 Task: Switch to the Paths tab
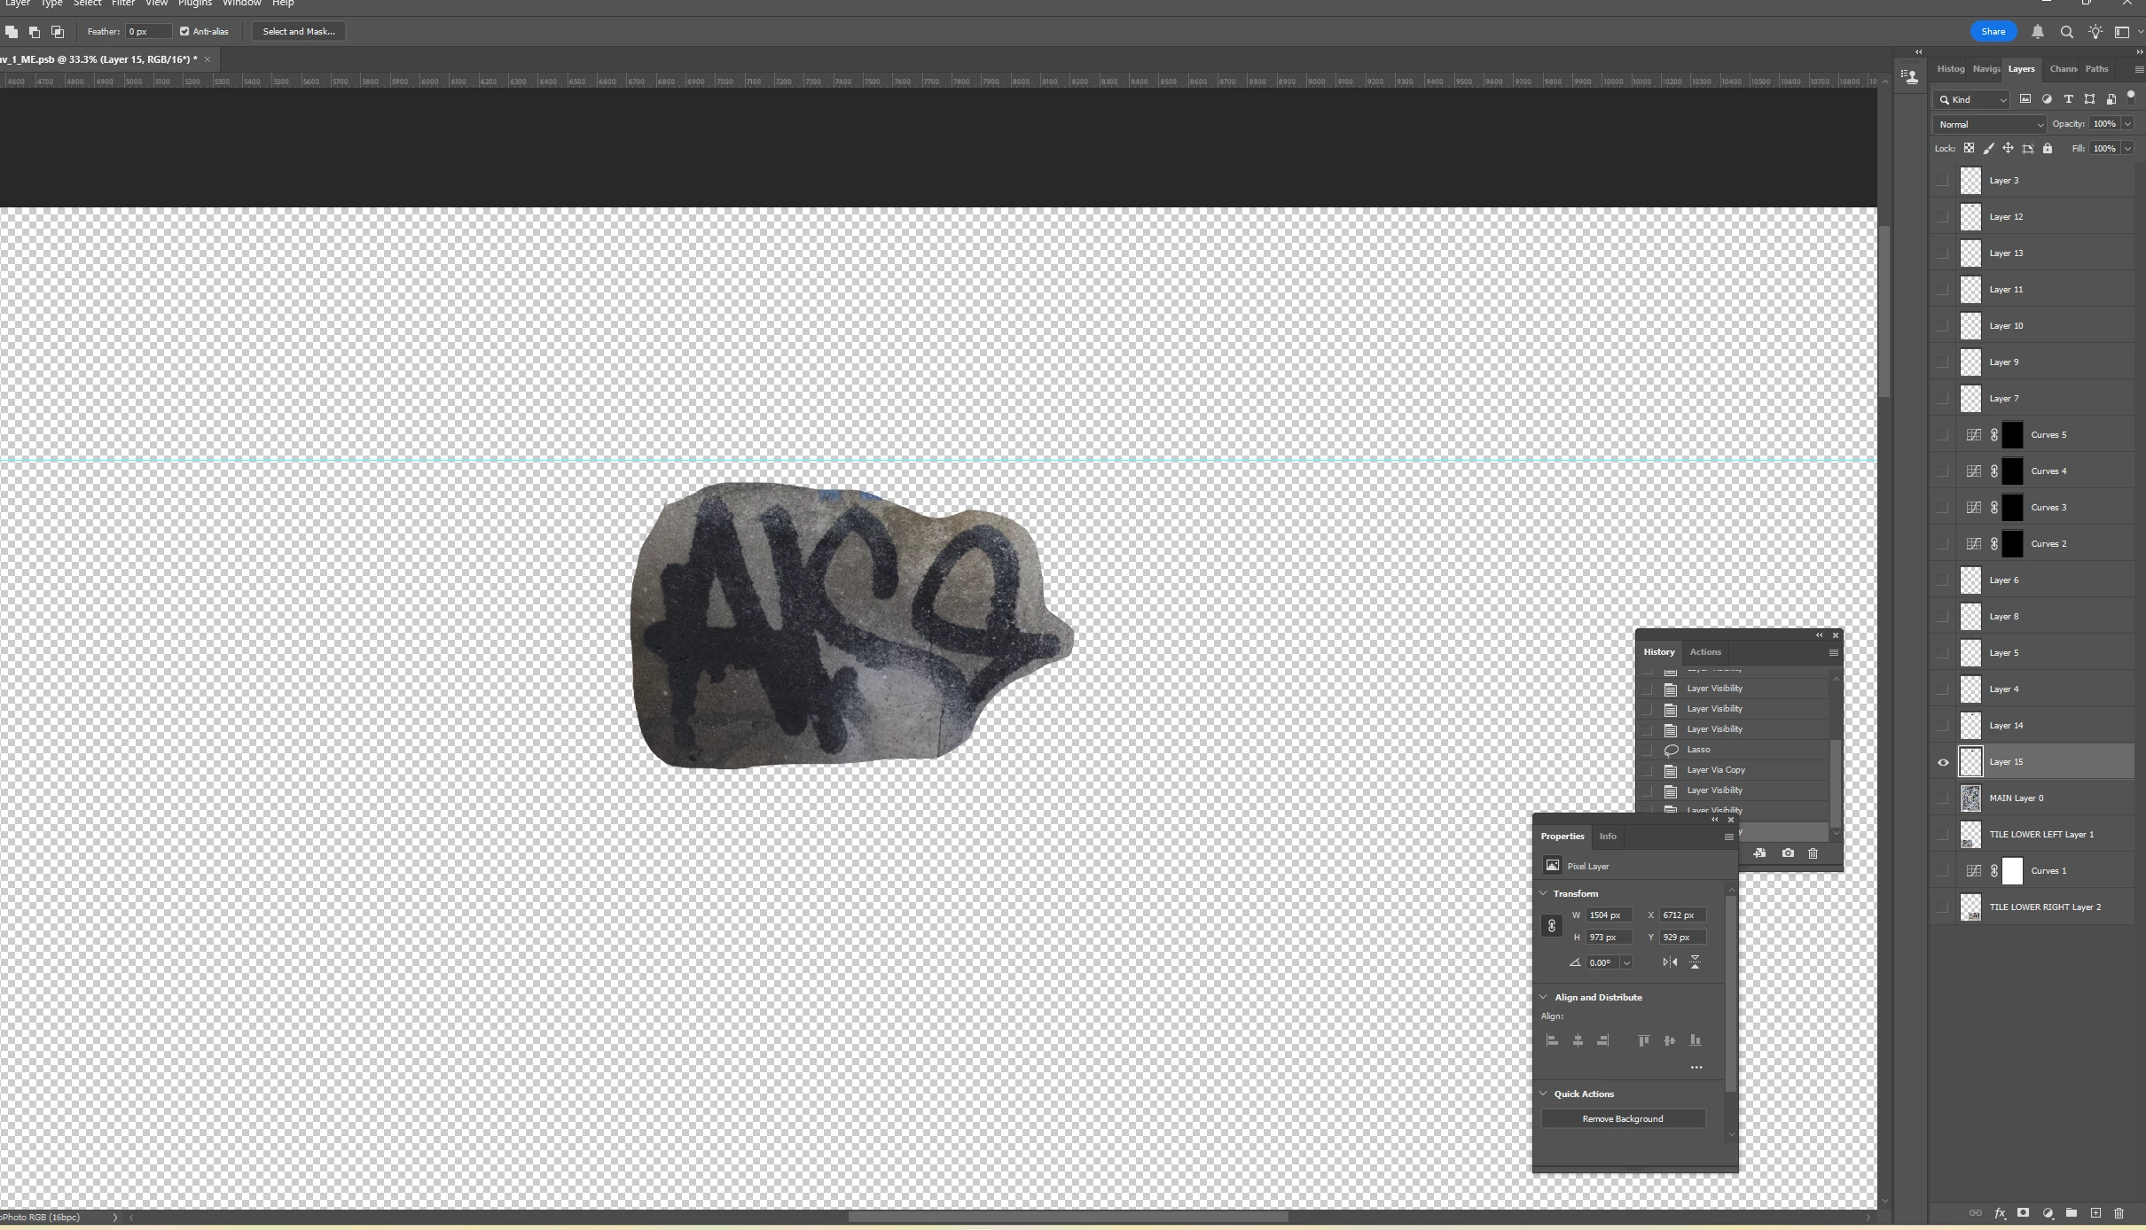pyautogui.click(x=2096, y=69)
